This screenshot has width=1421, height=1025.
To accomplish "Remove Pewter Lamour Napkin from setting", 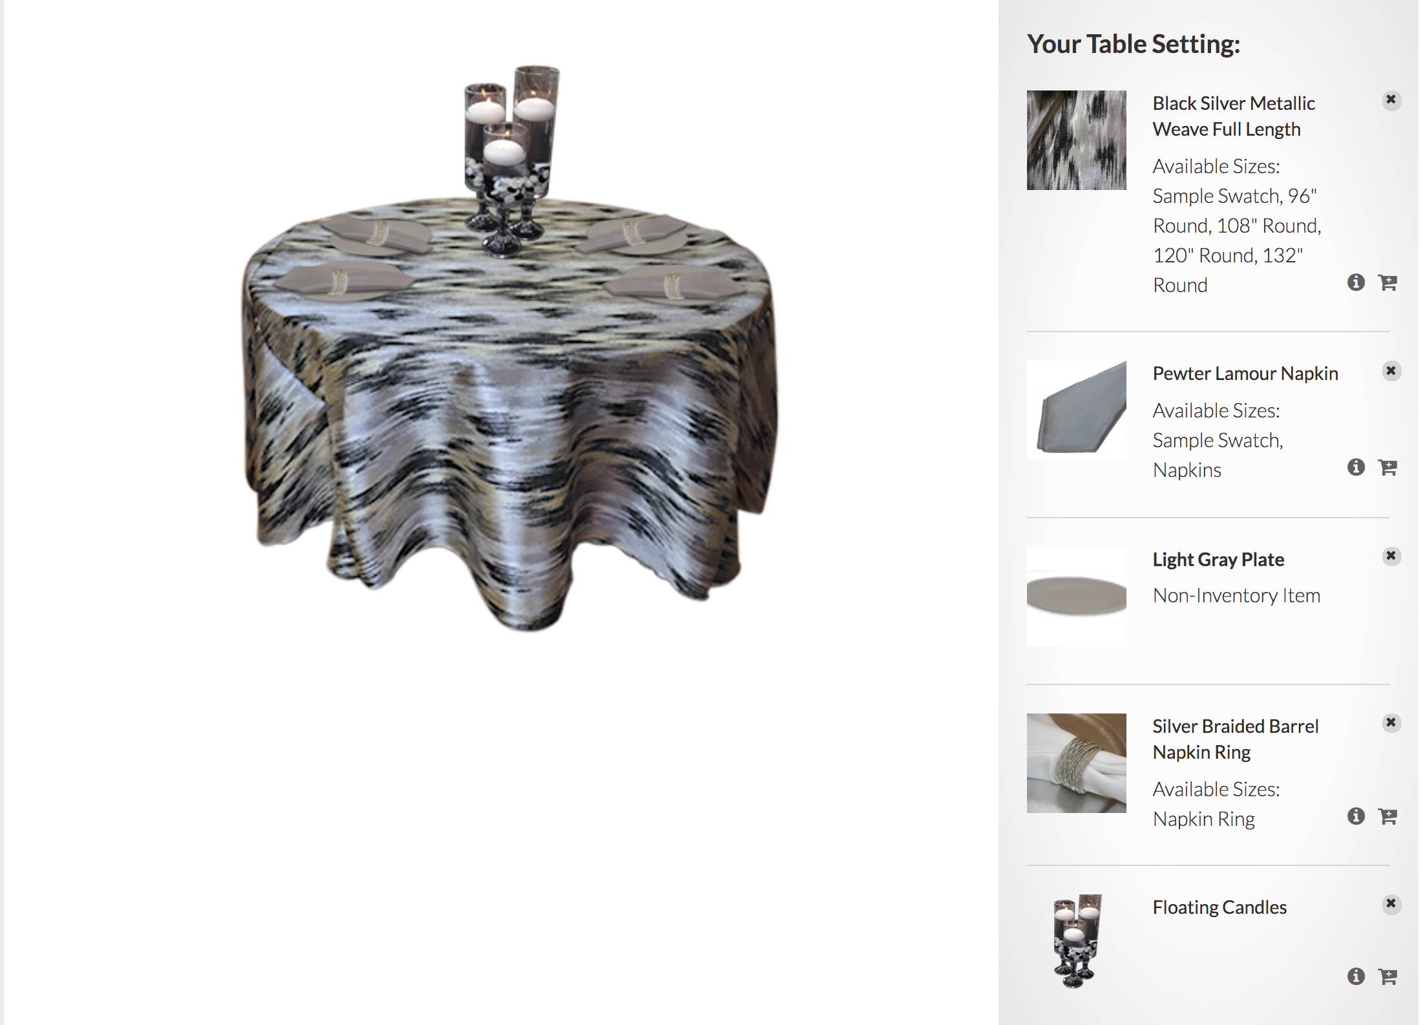I will click(x=1391, y=371).
